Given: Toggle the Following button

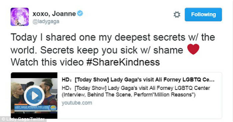Looking at the screenshot, I should click(203, 15).
